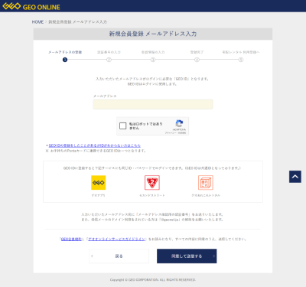Open the GEO membership terms link
This screenshot has width=306, height=287.
[71, 239]
